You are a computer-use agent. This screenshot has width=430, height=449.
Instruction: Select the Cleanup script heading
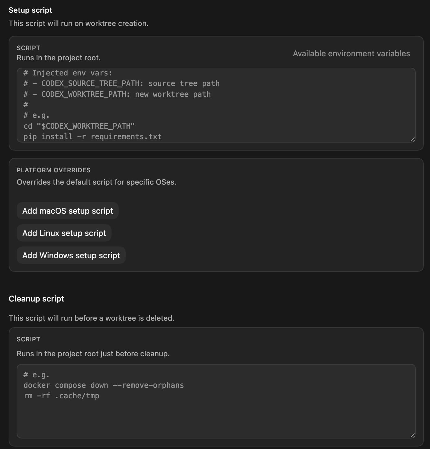[36, 298]
